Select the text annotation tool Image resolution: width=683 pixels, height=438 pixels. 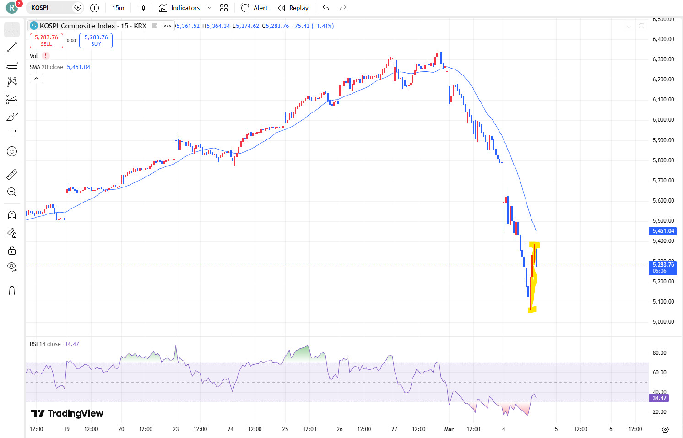pos(12,134)
